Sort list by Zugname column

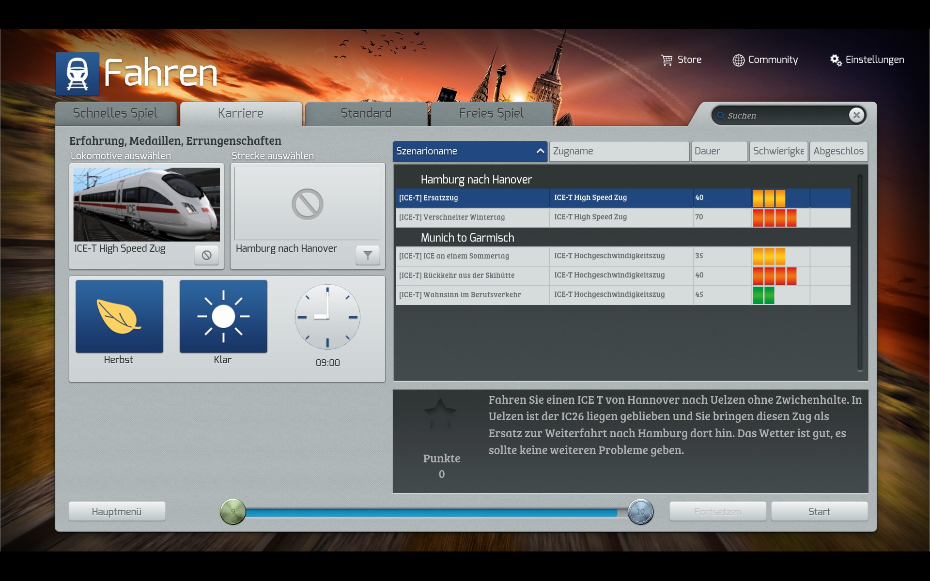[619, 151]
